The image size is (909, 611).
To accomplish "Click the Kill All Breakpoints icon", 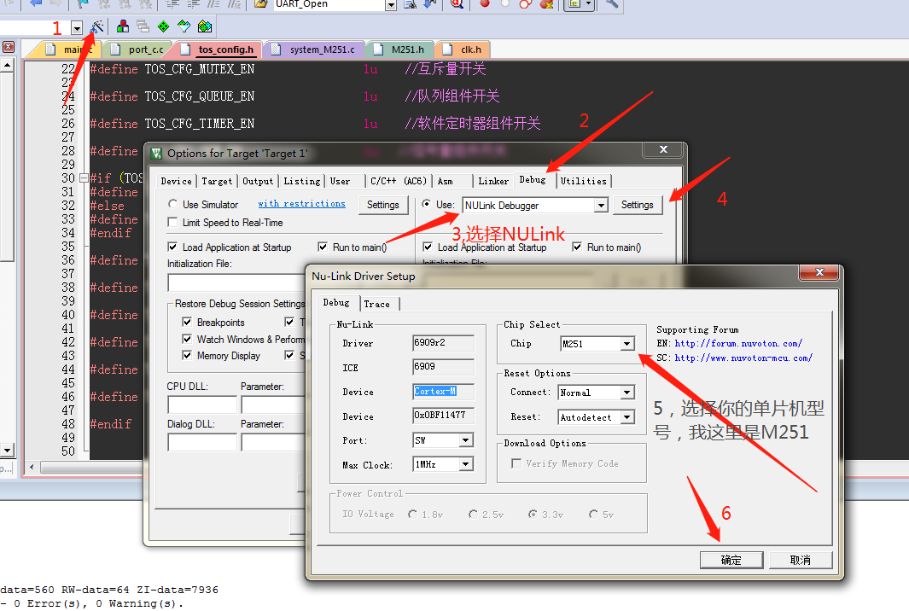I will coord(545,3).
